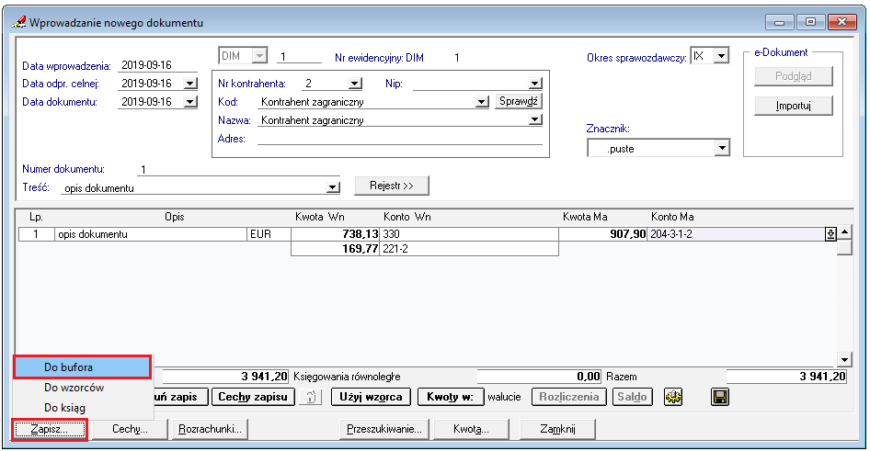Click the Kwota Ma column header
Viewport: 870px width, 451px height.
click(x=585, y=217)
